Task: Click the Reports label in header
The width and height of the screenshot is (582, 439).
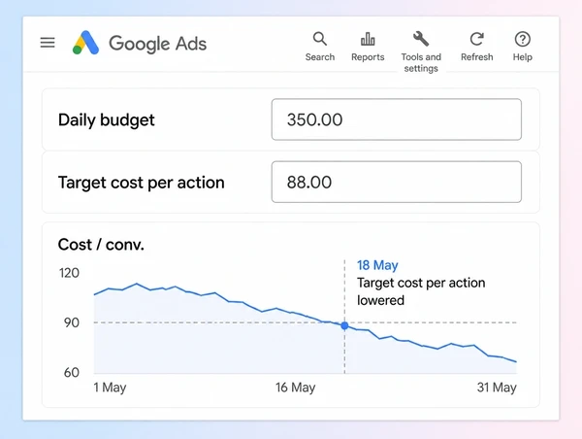Action: coord(368,57)
